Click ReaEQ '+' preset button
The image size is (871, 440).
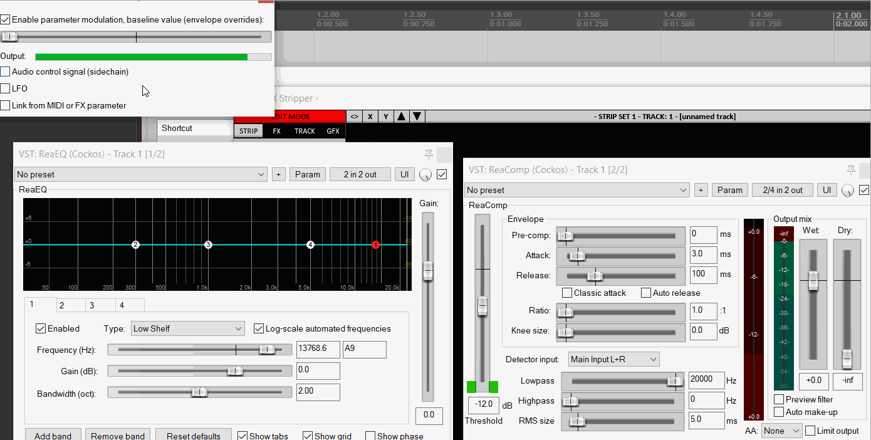coord(279,174)
